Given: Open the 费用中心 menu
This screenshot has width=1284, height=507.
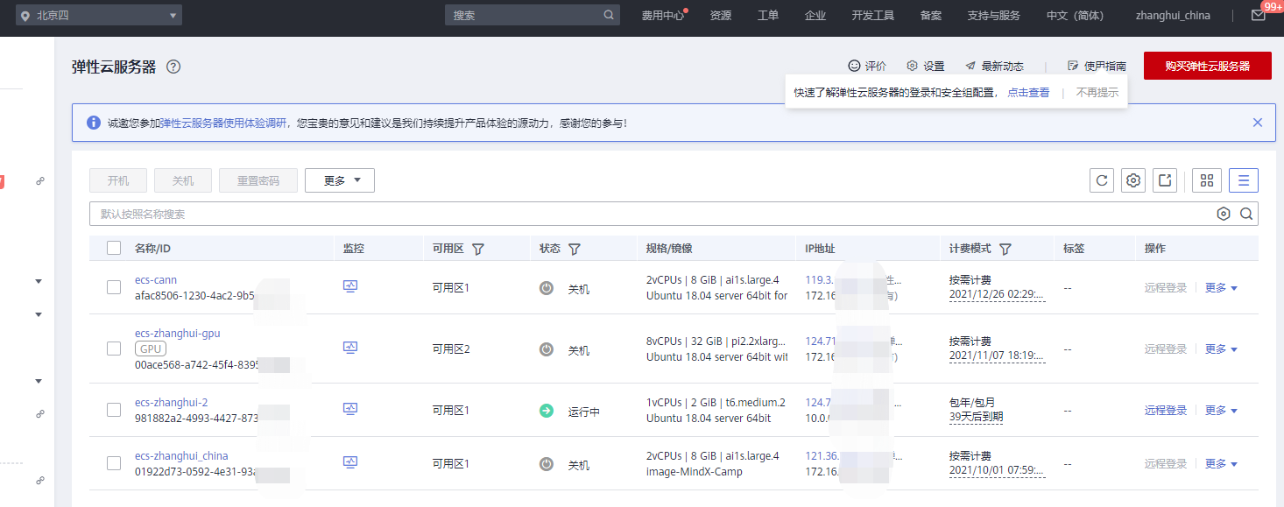Looking at the screenshot, I should coord(662,16).
